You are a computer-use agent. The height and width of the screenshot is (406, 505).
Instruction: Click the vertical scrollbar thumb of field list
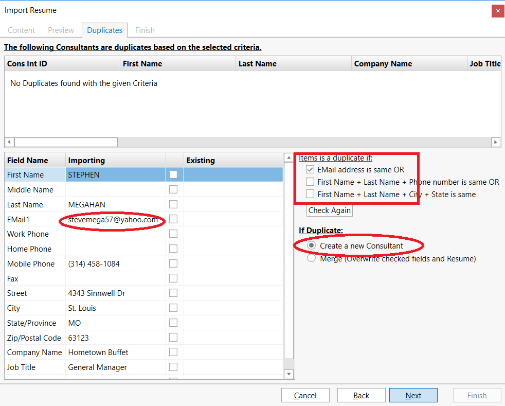coord(288,260)
